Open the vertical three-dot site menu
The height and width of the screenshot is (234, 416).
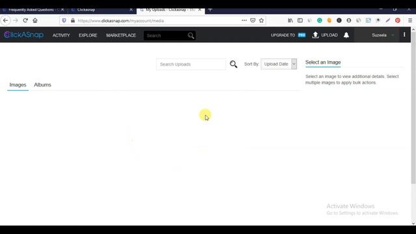[404, 34]
